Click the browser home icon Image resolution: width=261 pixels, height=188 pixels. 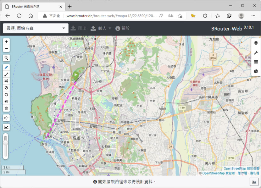pyautogui.click(x=31, y=16)
